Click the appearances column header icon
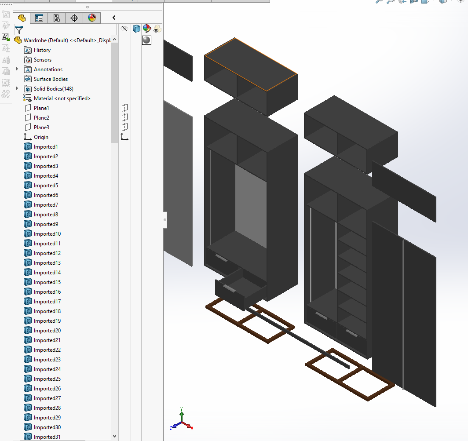468x441 pixels. click(x=147, y=29)
